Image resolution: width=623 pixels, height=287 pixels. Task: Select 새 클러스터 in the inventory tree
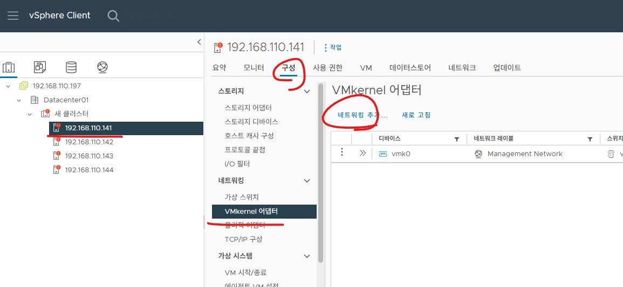(71, 114)
